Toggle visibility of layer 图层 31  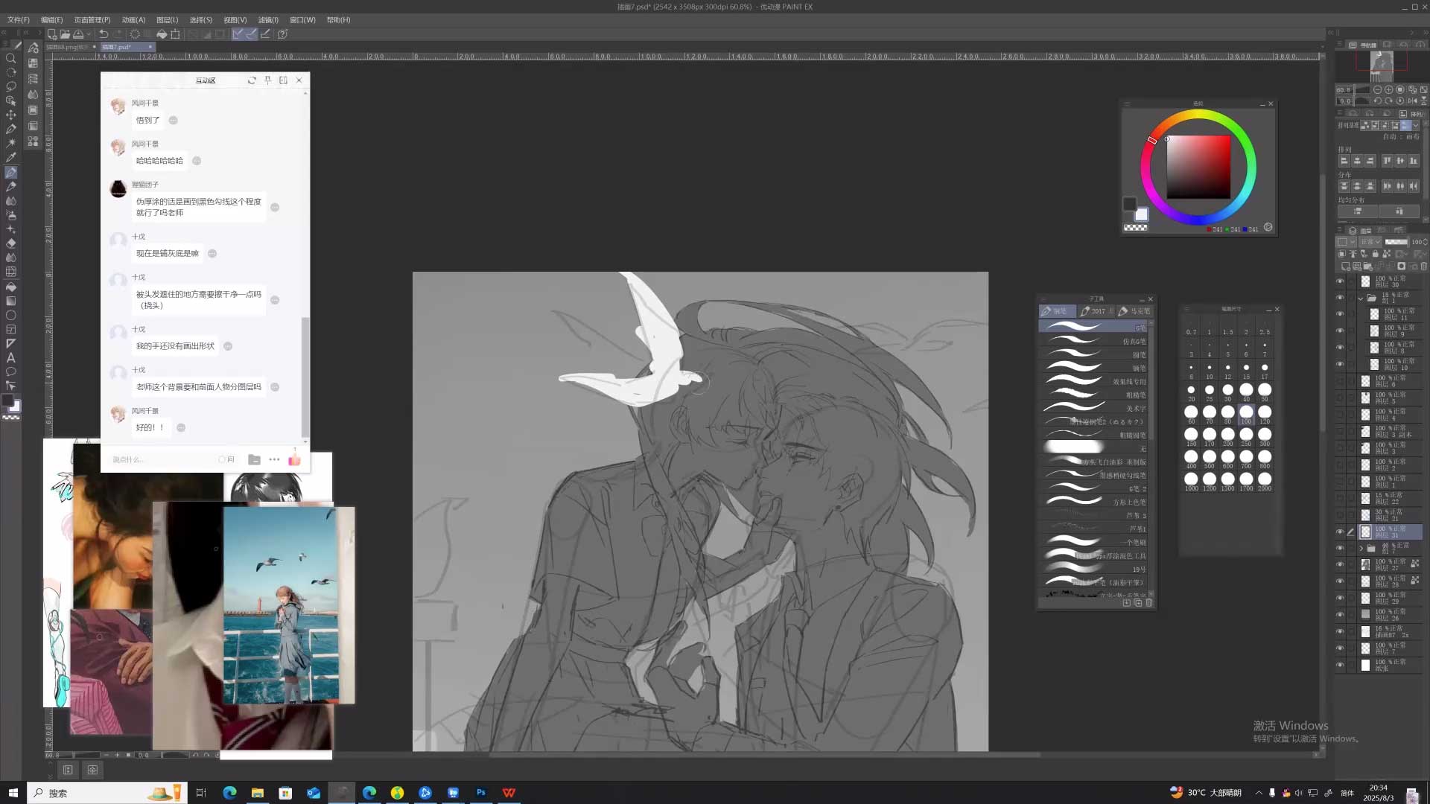pos(1340,532)
